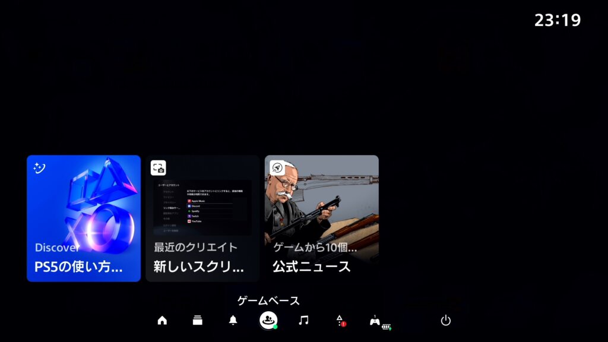The width and height of the screenshot is (608, 342).
Task: Open the Notifications bell
Action: 233,320
